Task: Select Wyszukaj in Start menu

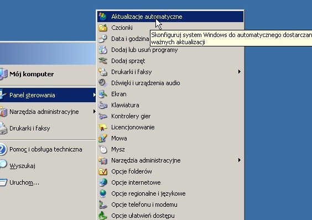Action: [x=48, y=166]
